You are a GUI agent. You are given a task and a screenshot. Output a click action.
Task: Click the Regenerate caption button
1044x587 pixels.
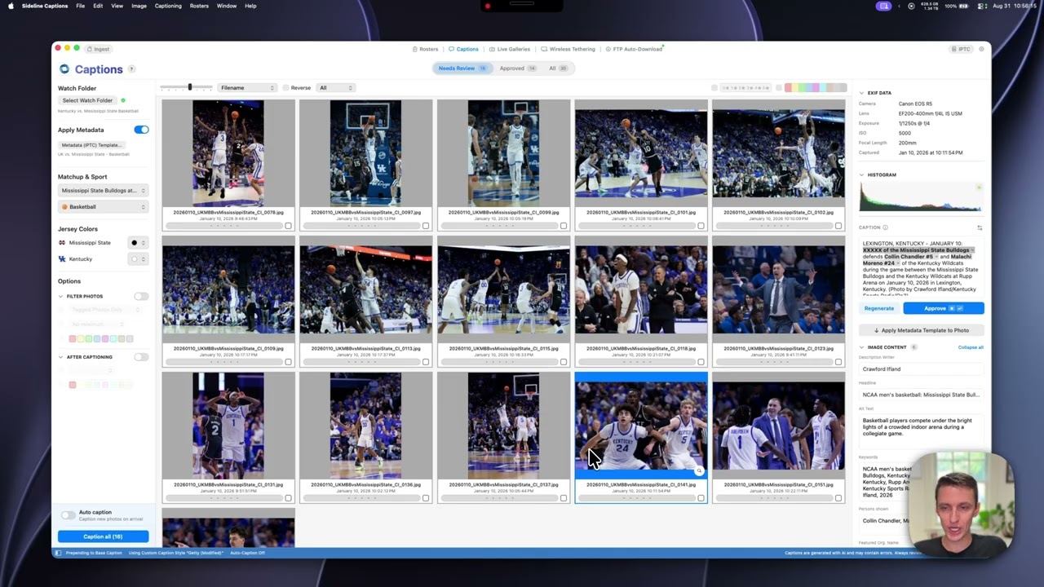tap(879, 308)
